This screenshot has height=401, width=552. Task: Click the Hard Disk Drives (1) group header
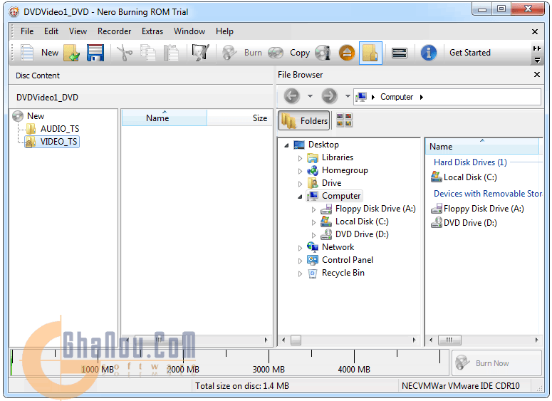pyautogui.click(x=470, y=162)
